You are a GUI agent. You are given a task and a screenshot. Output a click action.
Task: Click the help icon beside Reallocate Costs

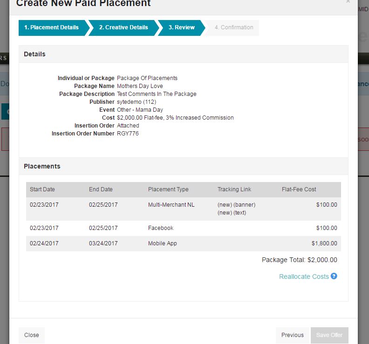(334, 276)
